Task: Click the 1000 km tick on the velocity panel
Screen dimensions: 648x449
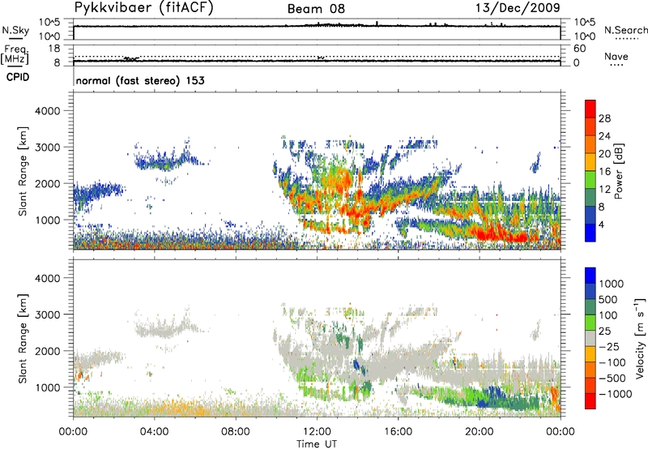Action: coord(47,387)
